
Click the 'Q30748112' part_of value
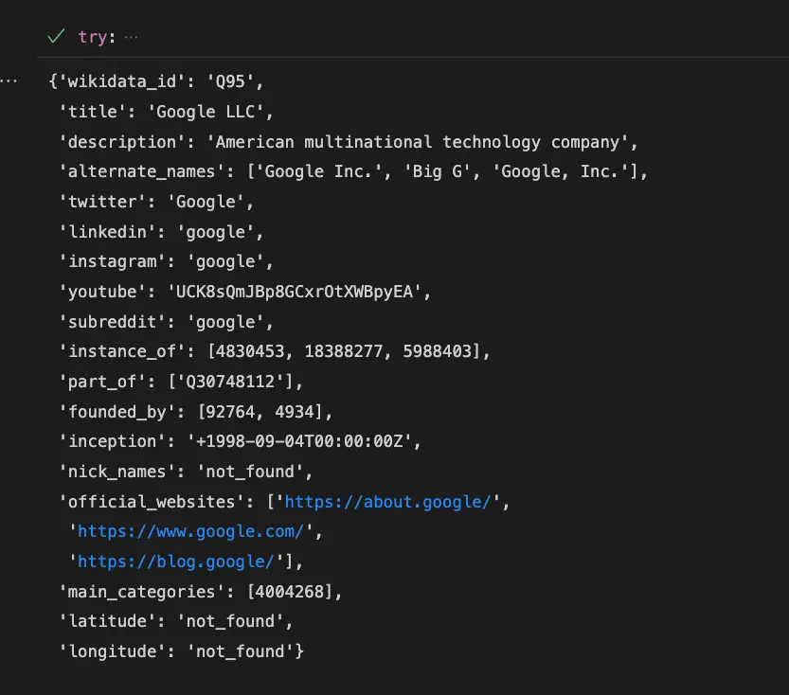(x=230, y=383)
